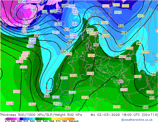
Task: Click the blue 988 low pressure label
Action: point(33,9)
